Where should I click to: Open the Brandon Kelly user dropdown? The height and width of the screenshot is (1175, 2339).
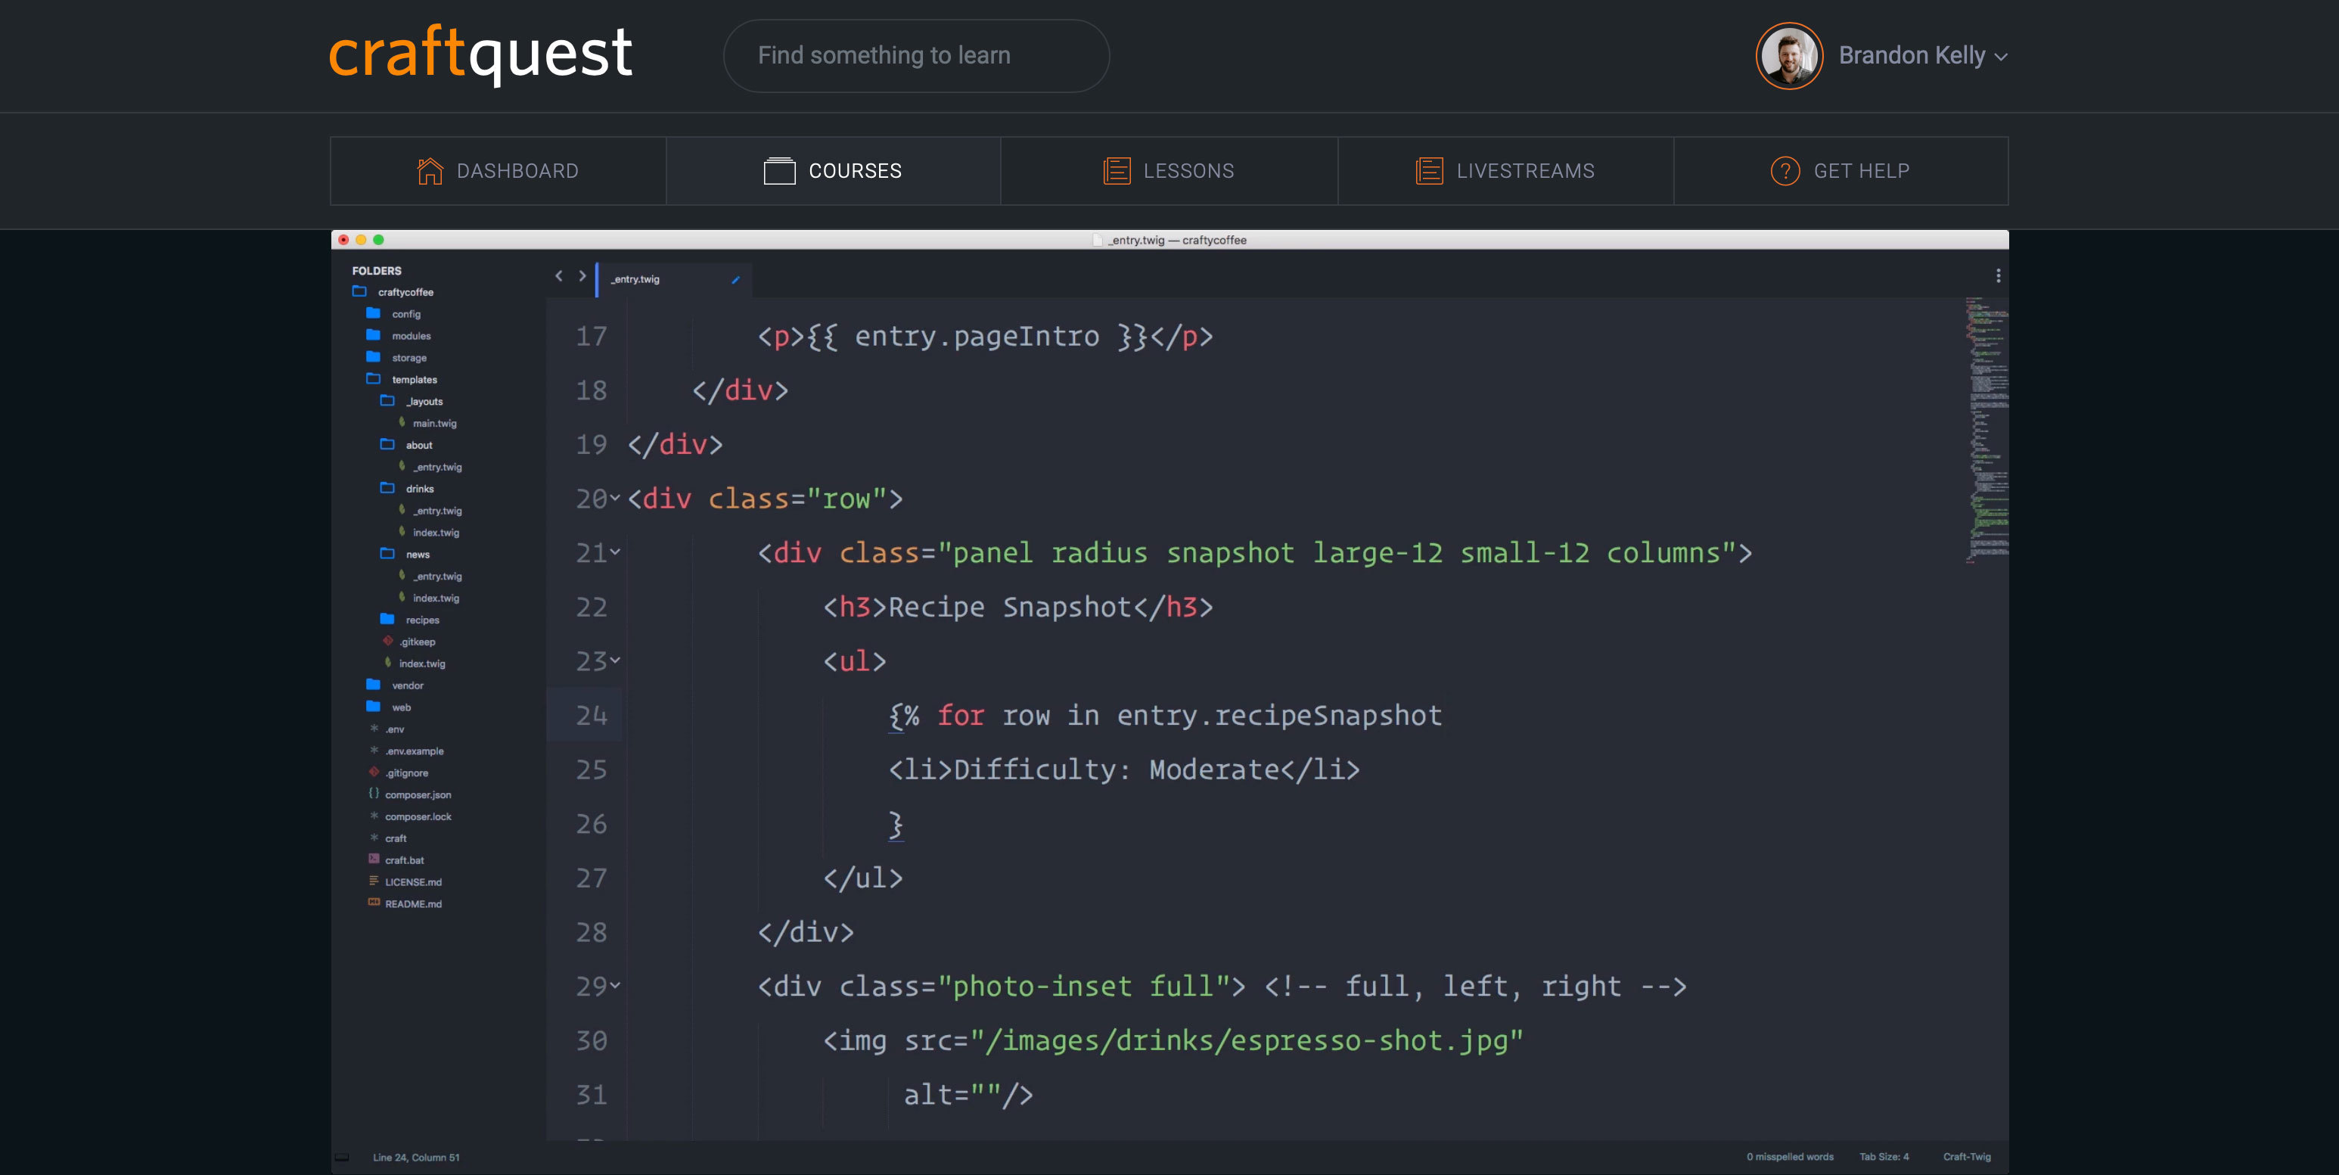pos(1923,55)
